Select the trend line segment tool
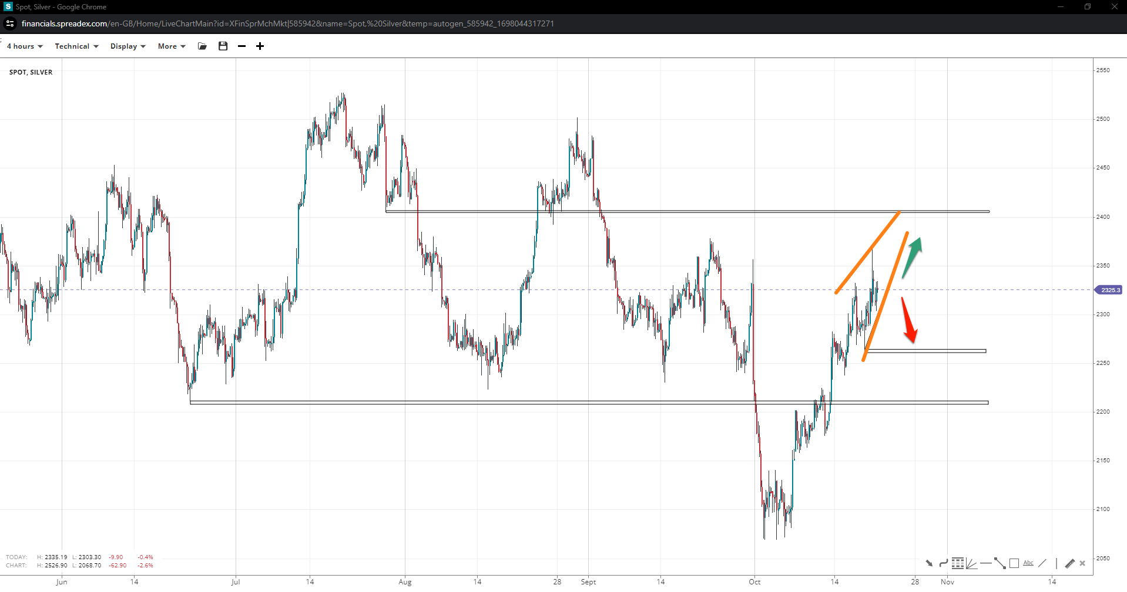The width and height of the screenshot is (1127, 592). point(999,563)
